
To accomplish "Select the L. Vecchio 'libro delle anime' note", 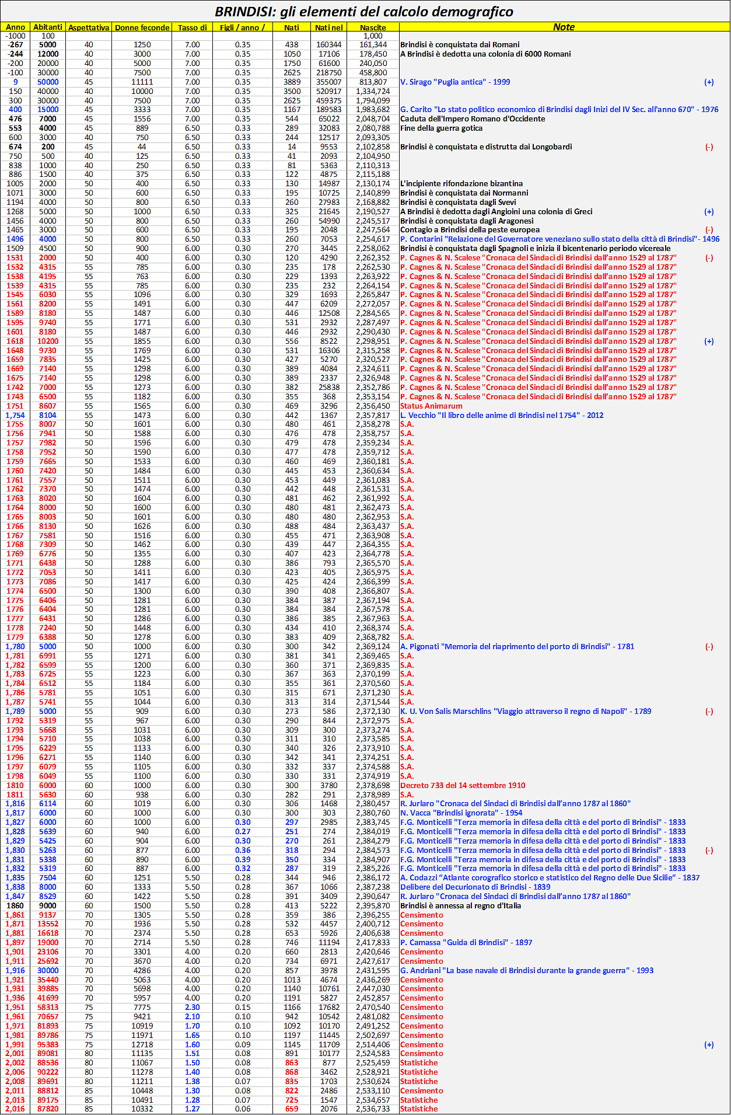I will (502, 415).
